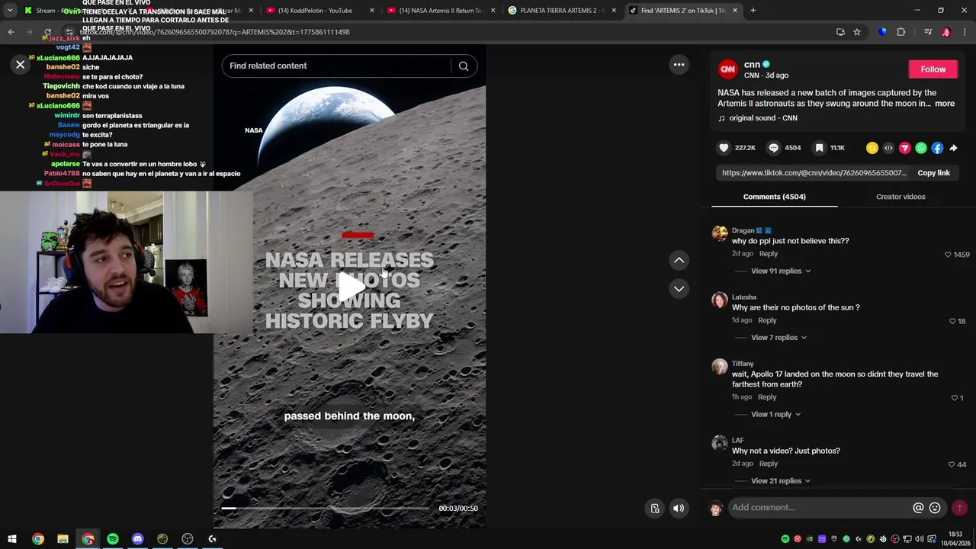Open the emoji picker smiley icon

pos(935,508)
